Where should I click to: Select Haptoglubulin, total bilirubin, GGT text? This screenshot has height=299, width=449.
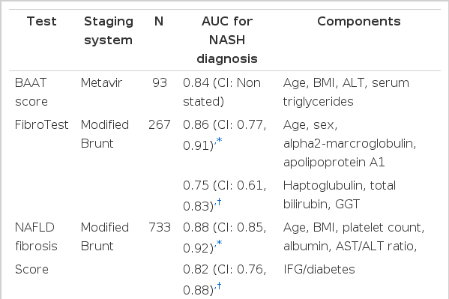(340, 195)
